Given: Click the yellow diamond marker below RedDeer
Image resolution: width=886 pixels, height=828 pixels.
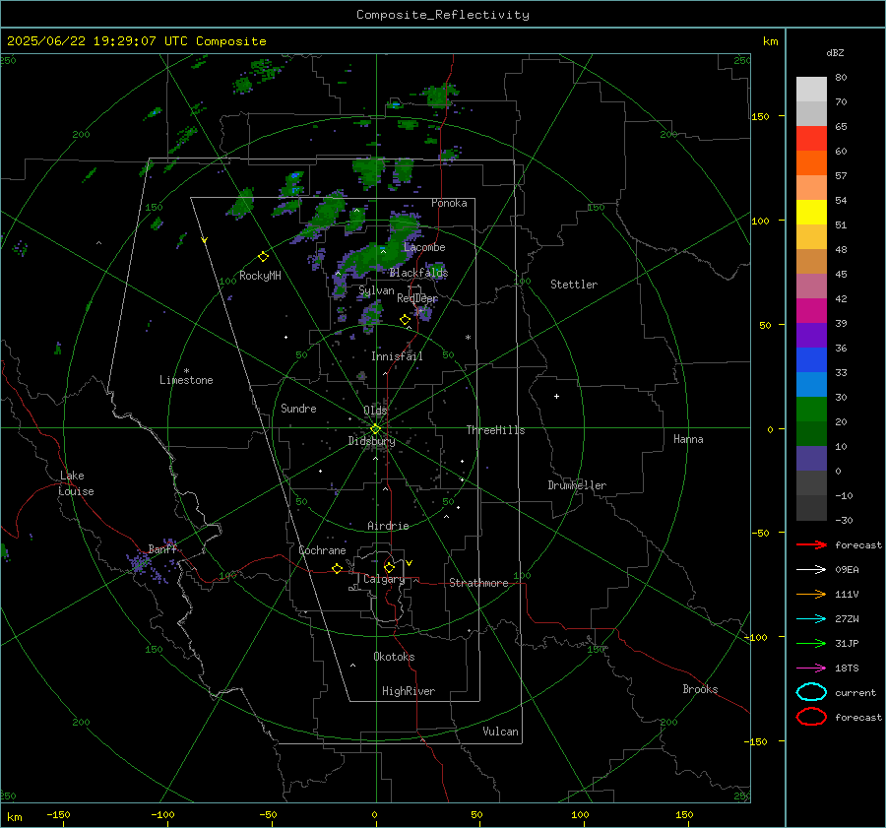Looking at the screenshot, I should tap(405, 320).
